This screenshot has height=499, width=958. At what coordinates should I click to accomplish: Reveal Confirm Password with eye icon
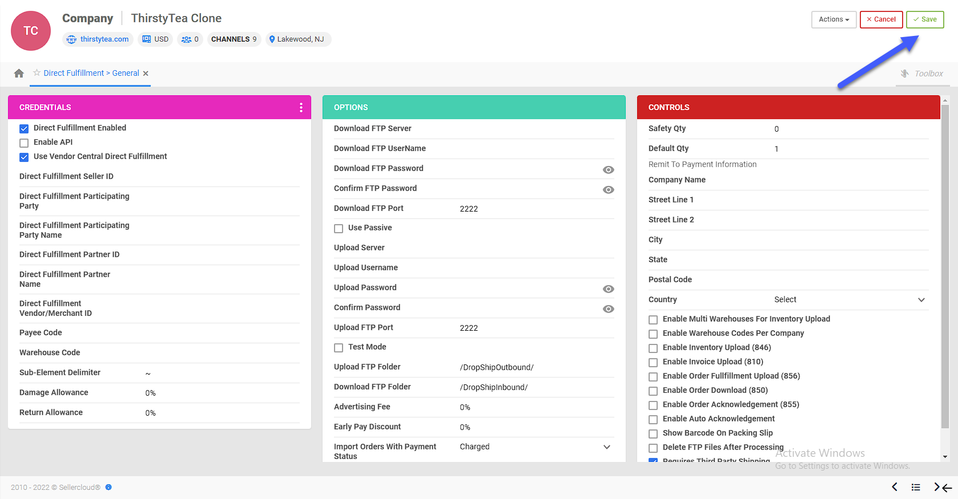609,309
